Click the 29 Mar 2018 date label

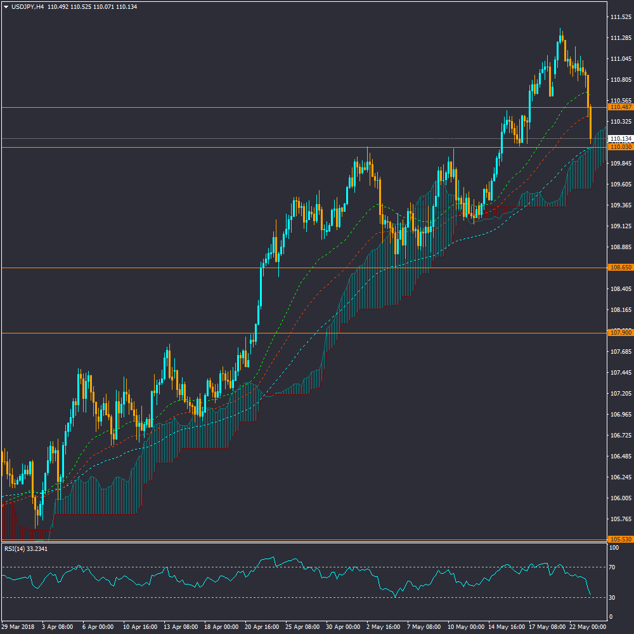tap(19, 626)
